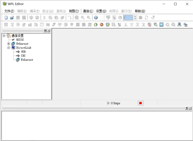The width and height of the screenshot is (193, 141).
Task: Select Ethernet under DirectLink
Action: (27, 60)
